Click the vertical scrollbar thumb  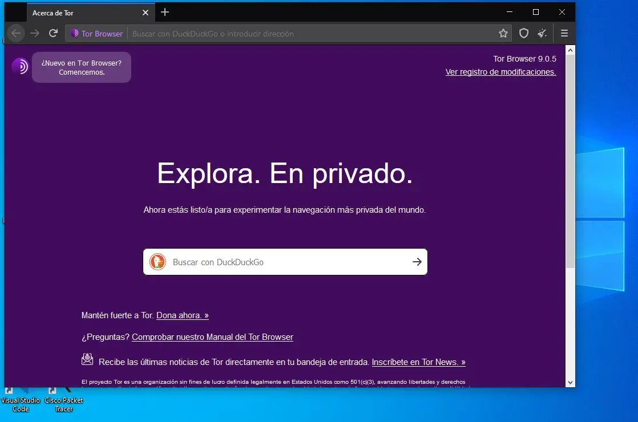click(x=570, y=161)
